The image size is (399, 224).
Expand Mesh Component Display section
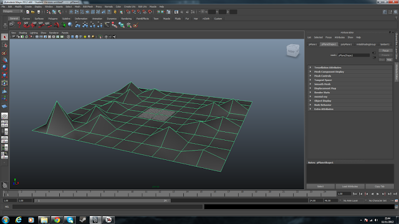click(x=350, y=72)
